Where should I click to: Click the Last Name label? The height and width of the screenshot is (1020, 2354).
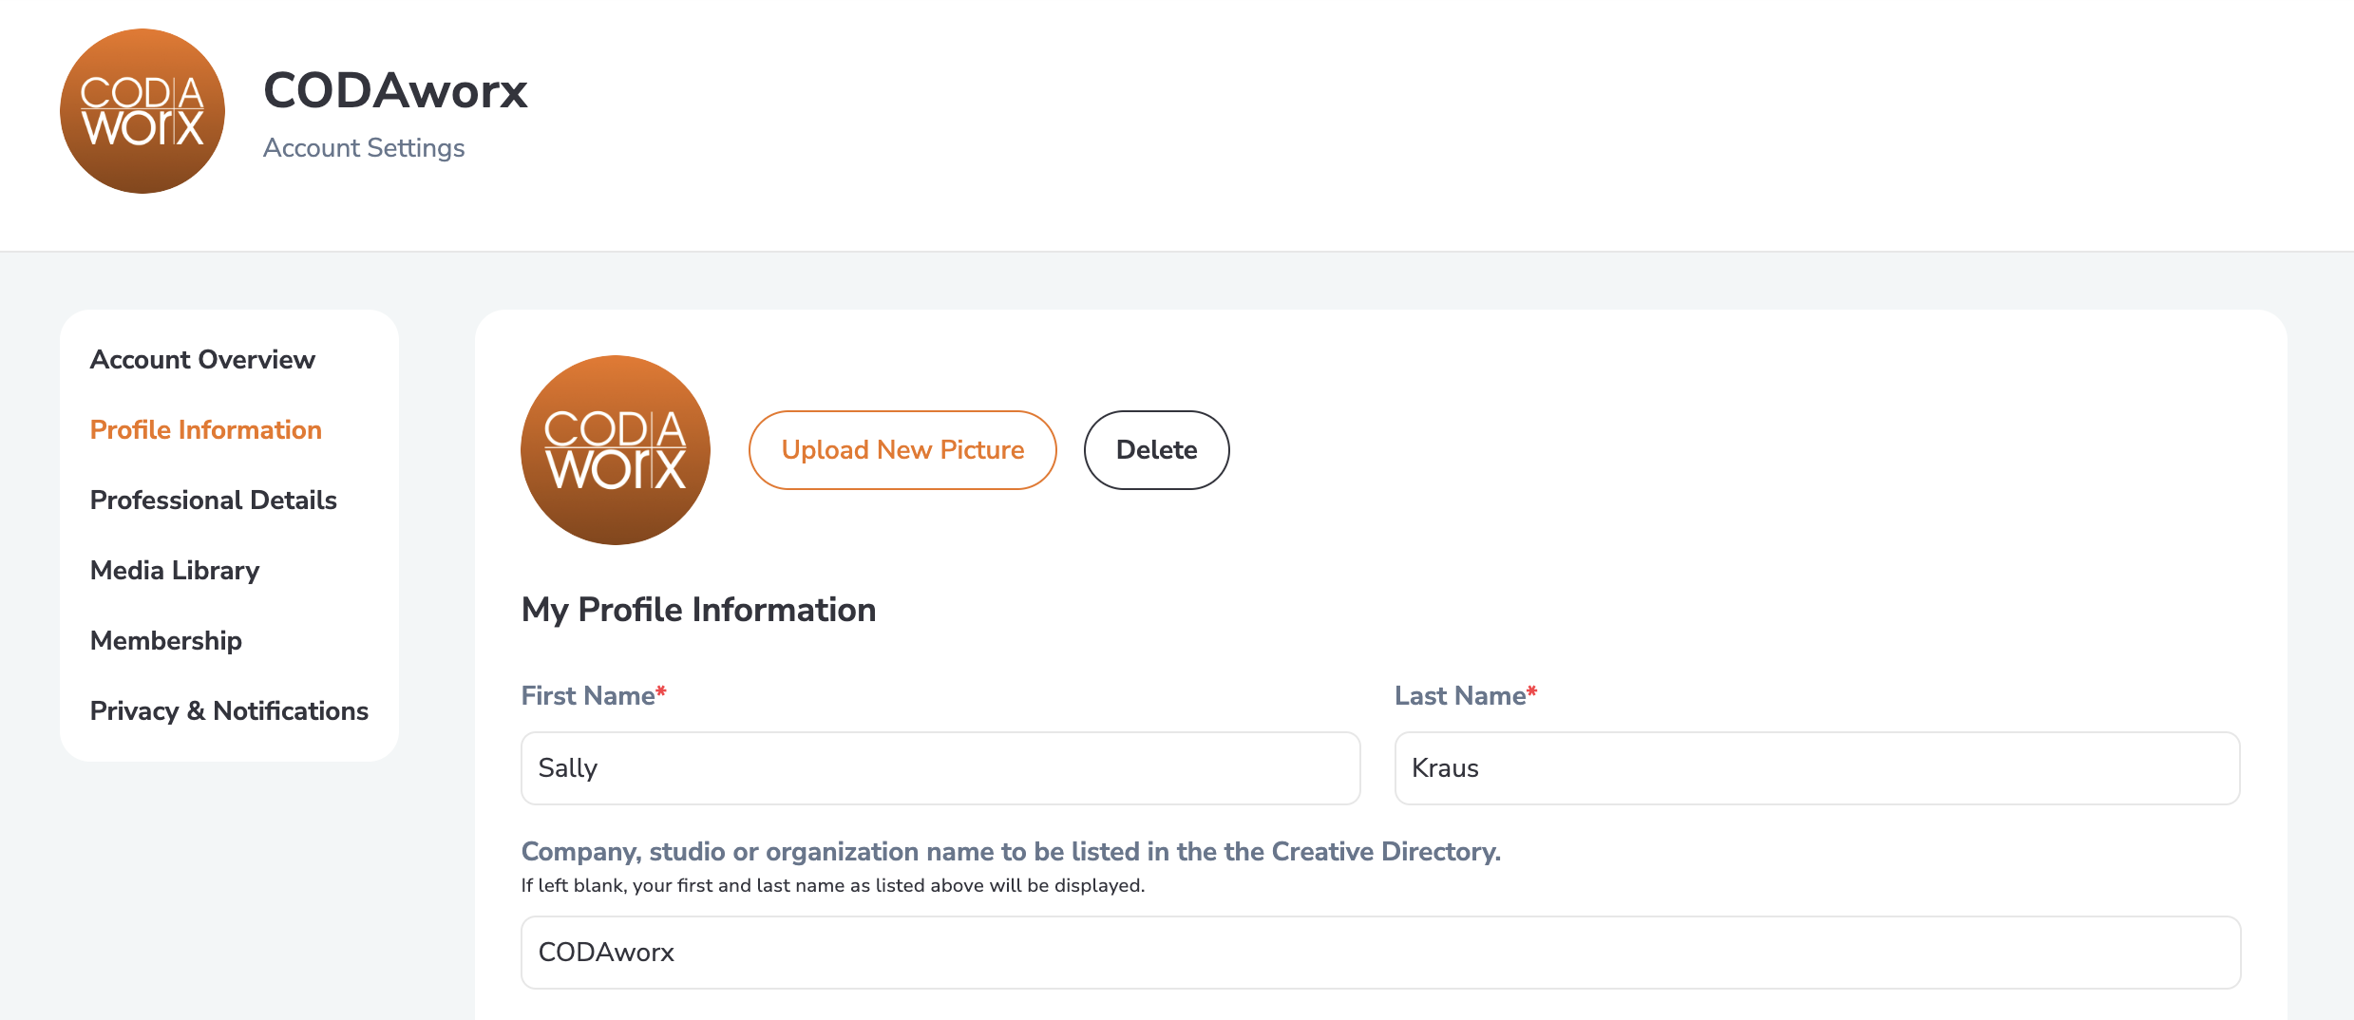1466,696
